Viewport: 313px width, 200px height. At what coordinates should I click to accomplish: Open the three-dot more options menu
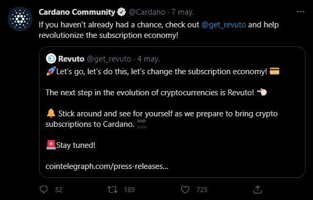pyautogui.click(x=300, y=12)
